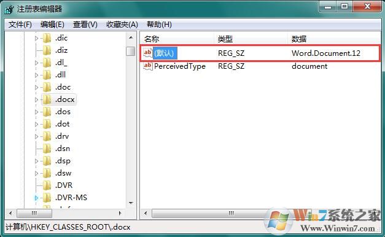
Task: Click the .drv folder icon
Action: point(47,136)
